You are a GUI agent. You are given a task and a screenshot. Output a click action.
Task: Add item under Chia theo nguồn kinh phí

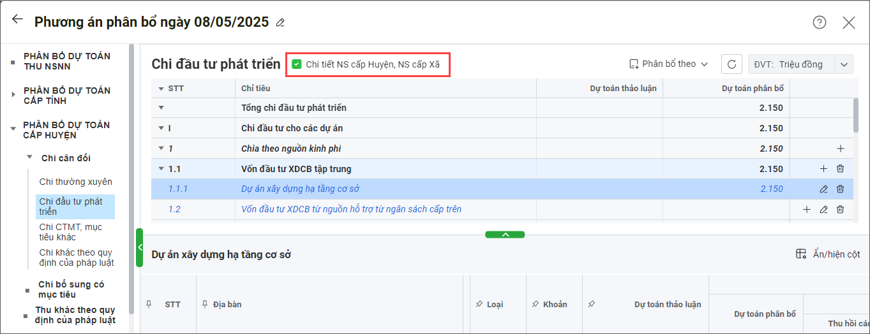pyautogui.click(x=840, y=149)
